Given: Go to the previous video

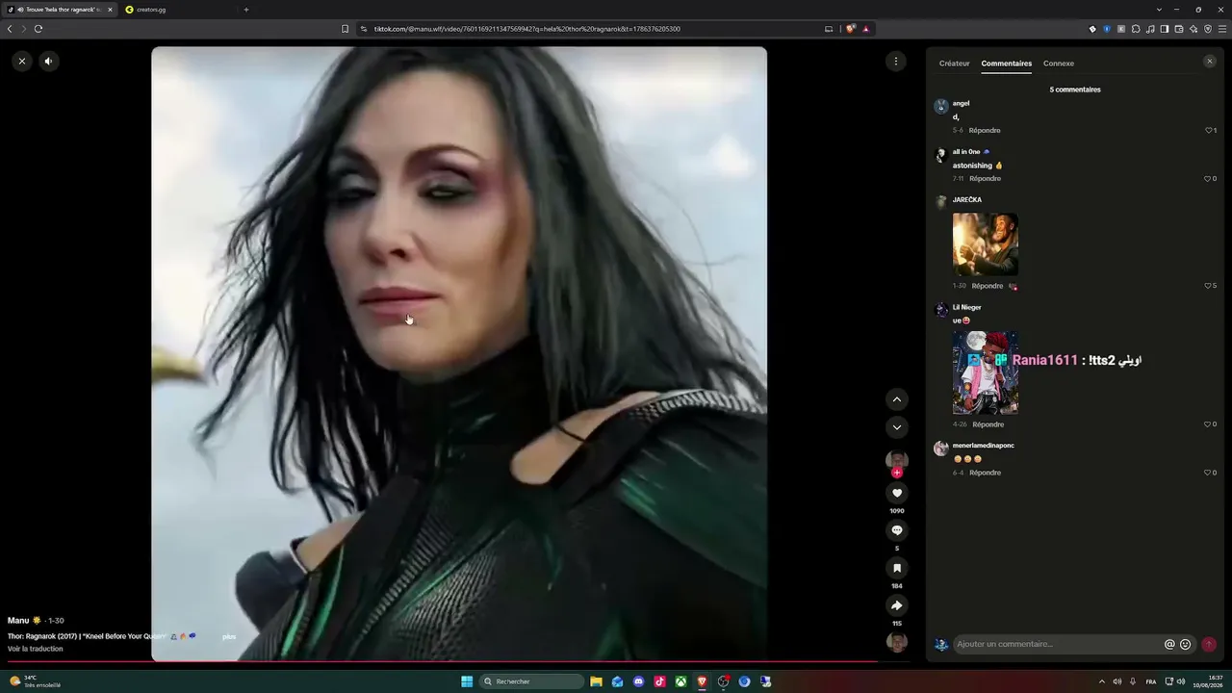Looking at the screenshot, I should pos(897,399).
